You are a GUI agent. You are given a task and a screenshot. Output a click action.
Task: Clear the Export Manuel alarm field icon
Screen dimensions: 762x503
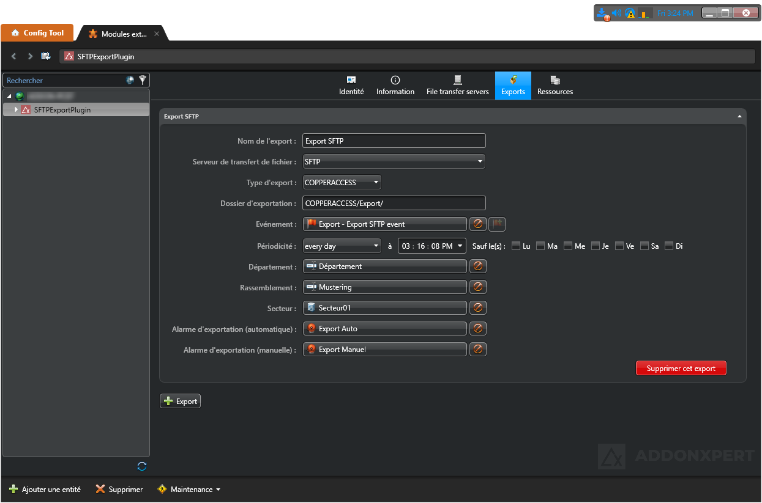[478, 350]
